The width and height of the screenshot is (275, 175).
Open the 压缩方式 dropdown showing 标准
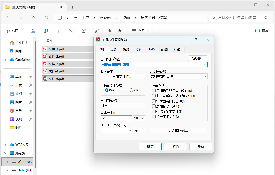[x=123, y=106]
